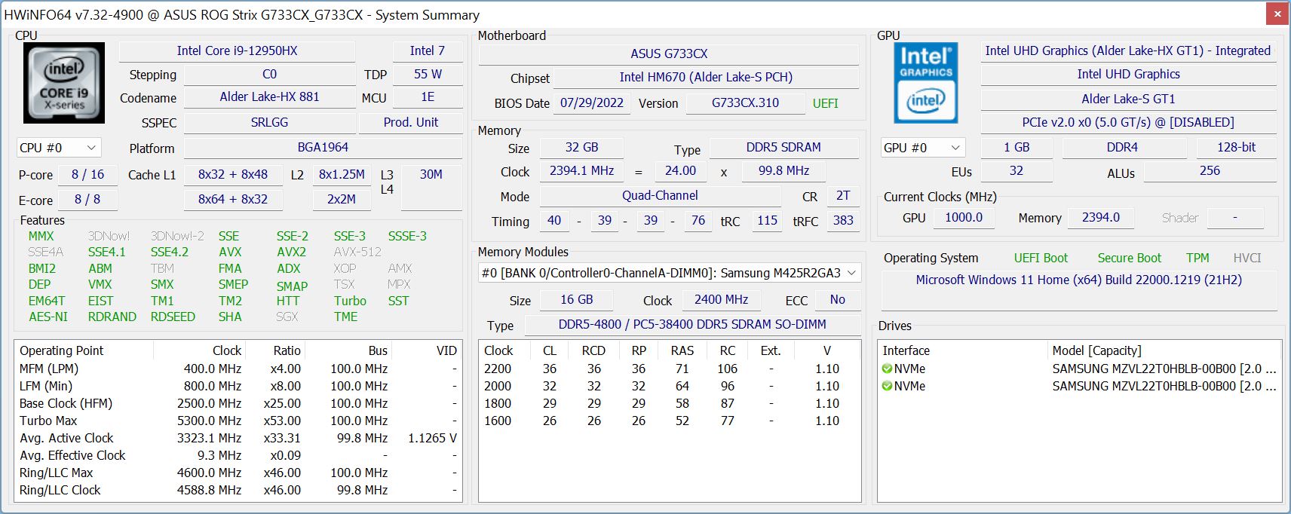Click green check icon beside first NVMe drive
The image size is (1291, 514).
pos(888,369)
